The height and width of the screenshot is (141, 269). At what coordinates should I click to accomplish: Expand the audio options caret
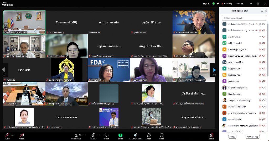coord(12,135)
